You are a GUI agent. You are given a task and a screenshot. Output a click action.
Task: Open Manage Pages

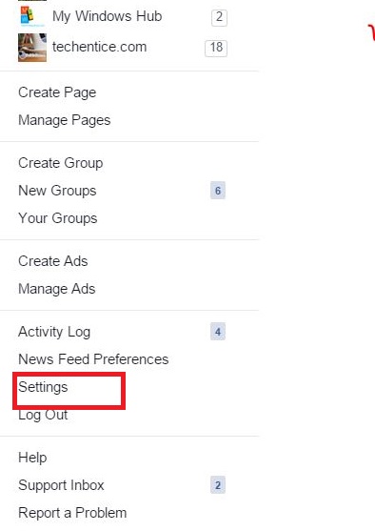65,120
